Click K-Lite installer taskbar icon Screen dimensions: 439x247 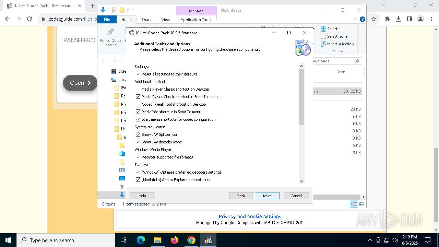[208, 240]
